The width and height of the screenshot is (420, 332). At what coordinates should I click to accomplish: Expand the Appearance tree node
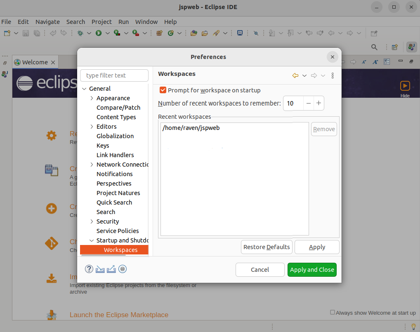click(x=92, y=98)
